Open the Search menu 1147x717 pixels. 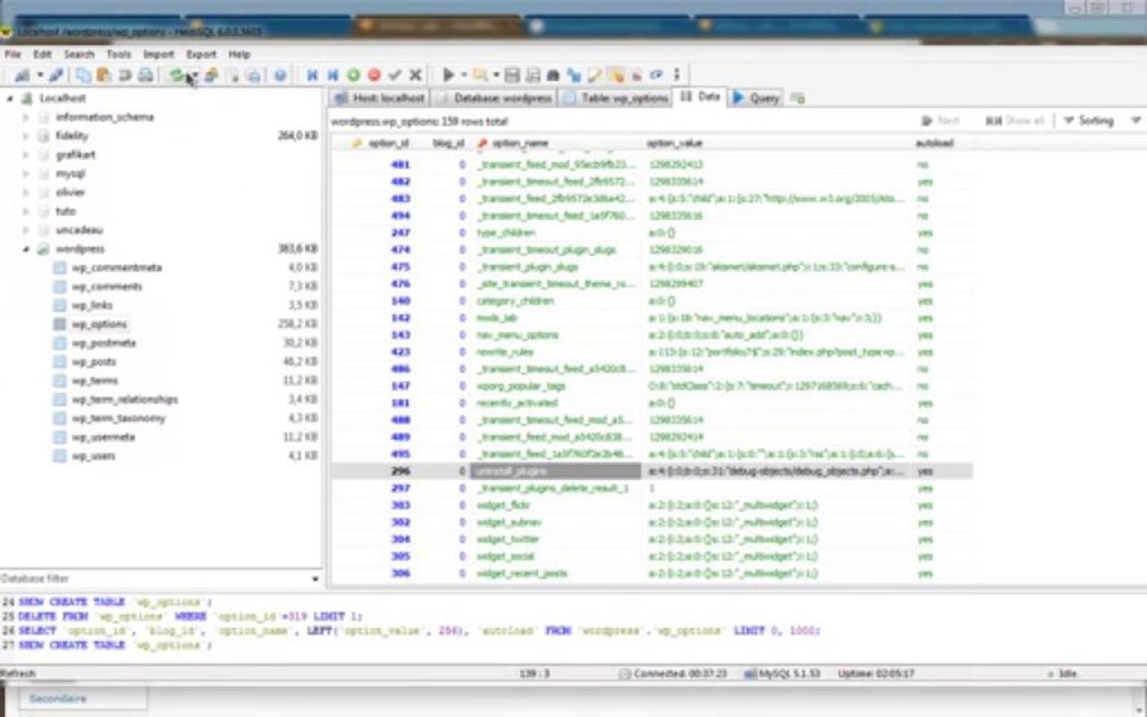(79, 54)
